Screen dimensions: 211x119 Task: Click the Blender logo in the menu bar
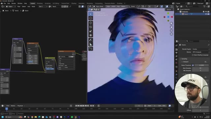pos(2,3)
